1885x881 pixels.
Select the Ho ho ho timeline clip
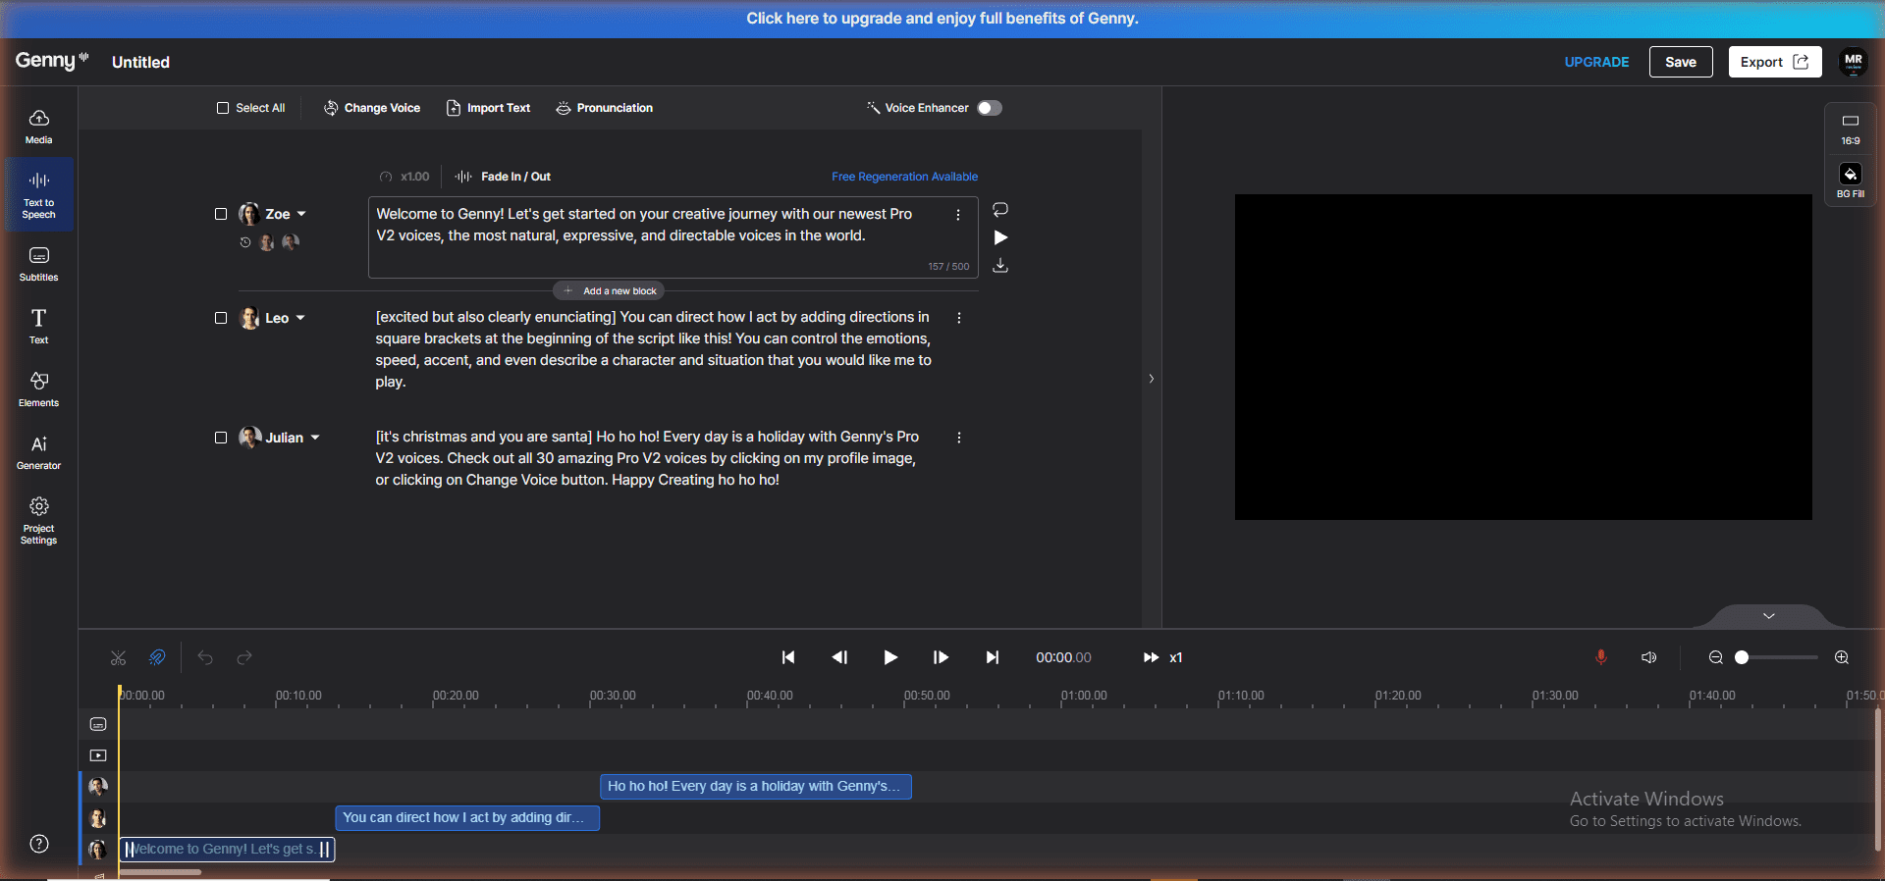pos(756,787)
